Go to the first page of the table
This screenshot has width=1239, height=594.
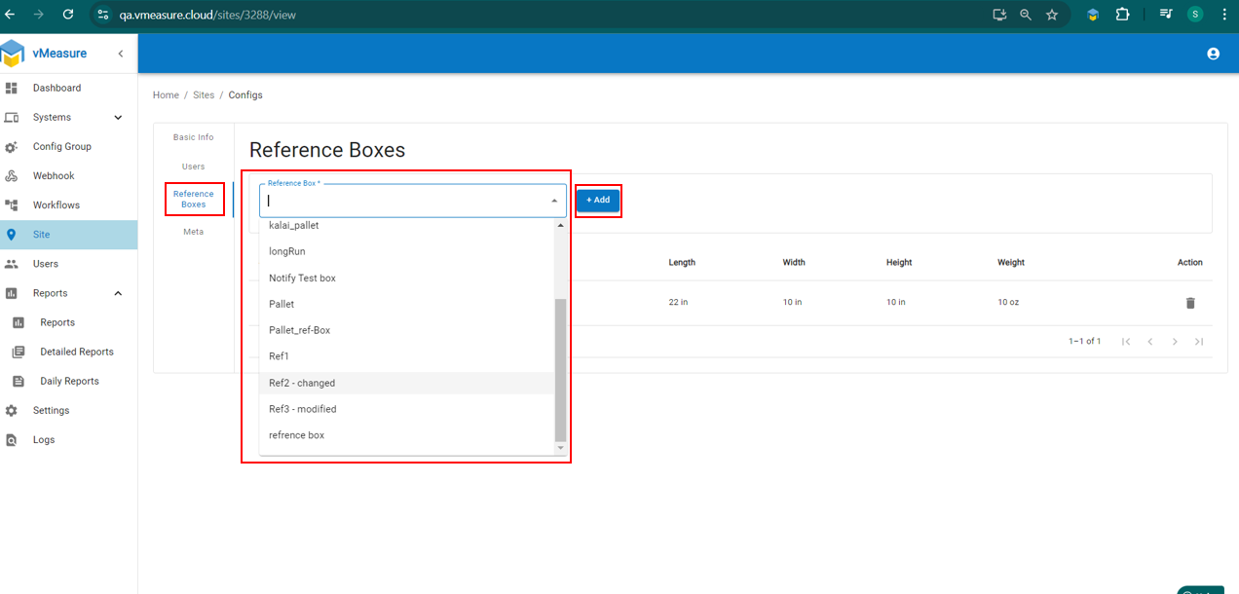click(x=1126, y=341)
